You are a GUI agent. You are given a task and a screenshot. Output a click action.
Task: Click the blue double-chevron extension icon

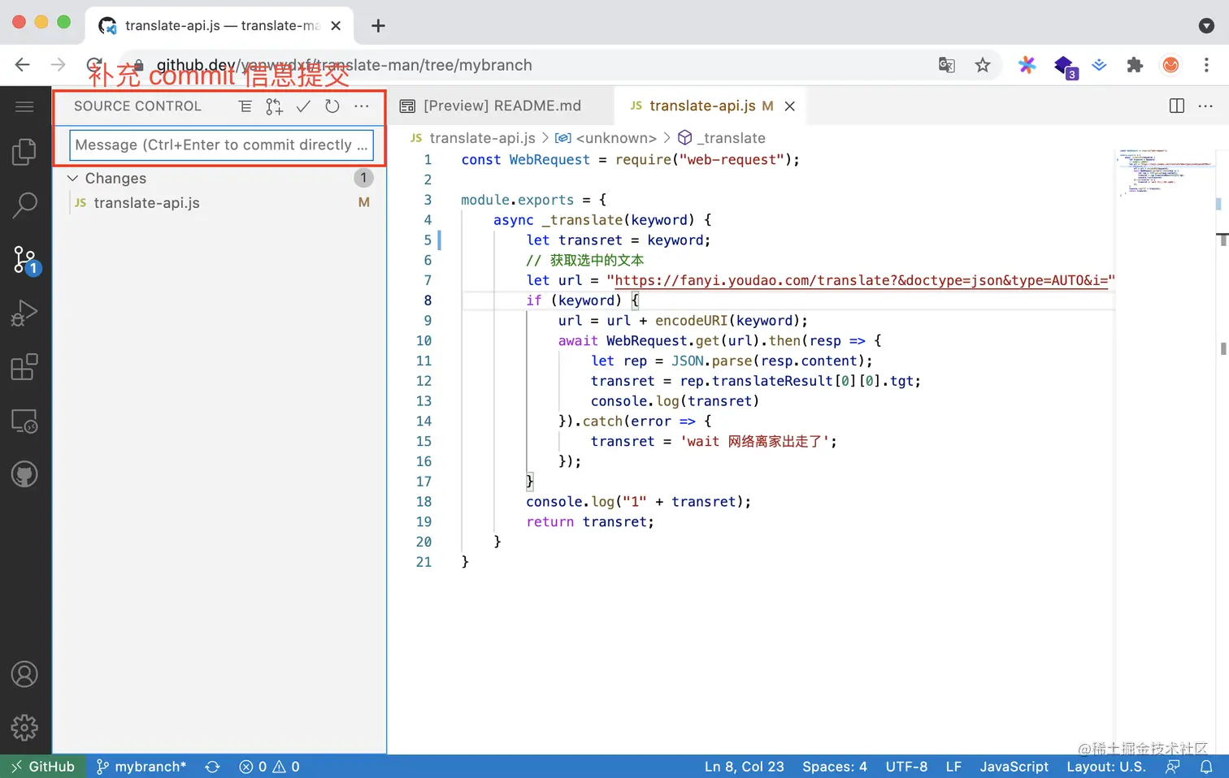[x=1099, y=65]
